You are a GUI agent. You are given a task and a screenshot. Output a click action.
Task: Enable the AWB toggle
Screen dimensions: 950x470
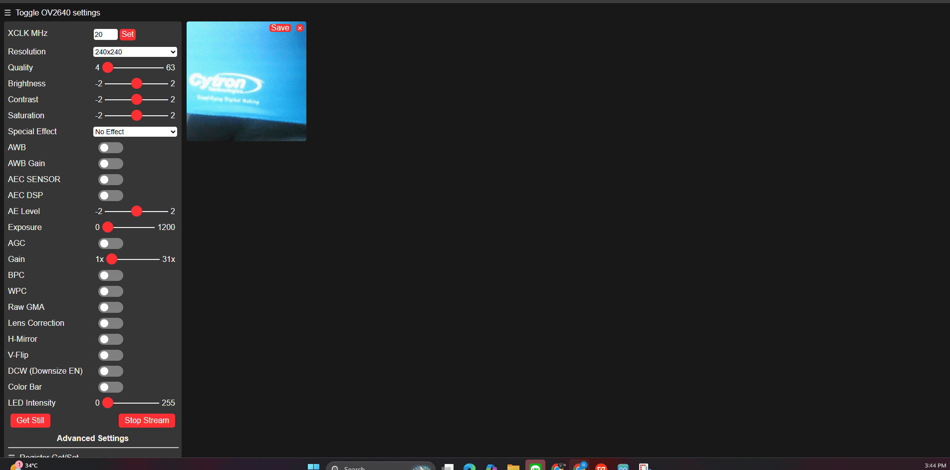point(111,148)
